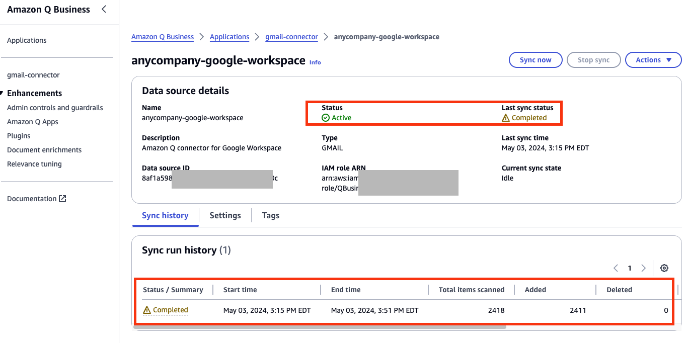Go to previous page of sync history

click(x=616, y=268)
